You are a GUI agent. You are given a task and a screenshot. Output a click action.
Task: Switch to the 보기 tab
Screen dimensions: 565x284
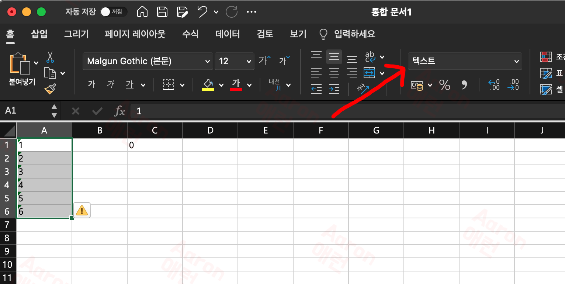(298, 34)
